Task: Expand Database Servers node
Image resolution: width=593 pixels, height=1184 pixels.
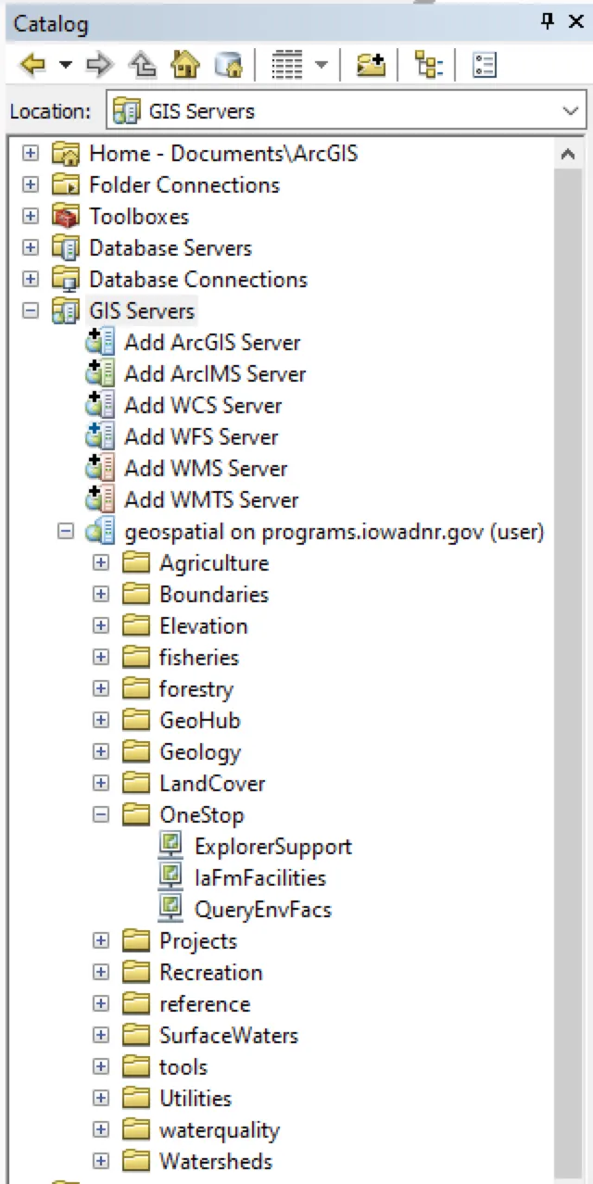Action: coord(31,248)
